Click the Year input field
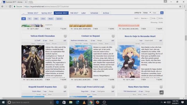Screen dimensions: 187x105 click(x=156, y=13)
